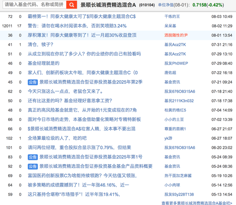Screen dimensions: 236x205
Task: Open post $景顺长城消费精选混合A$垃害人精
Action: (82, 129)
